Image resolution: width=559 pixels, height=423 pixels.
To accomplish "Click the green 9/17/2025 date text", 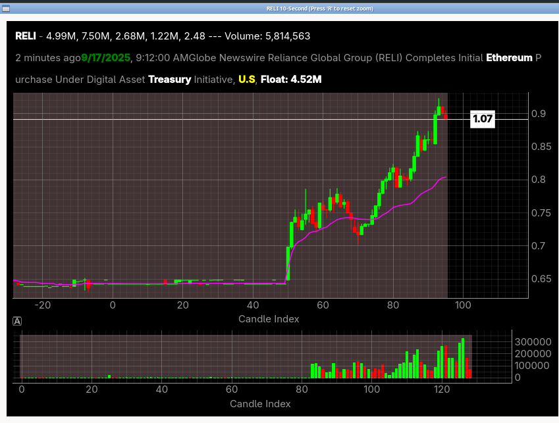I will [x=106, y=58].
